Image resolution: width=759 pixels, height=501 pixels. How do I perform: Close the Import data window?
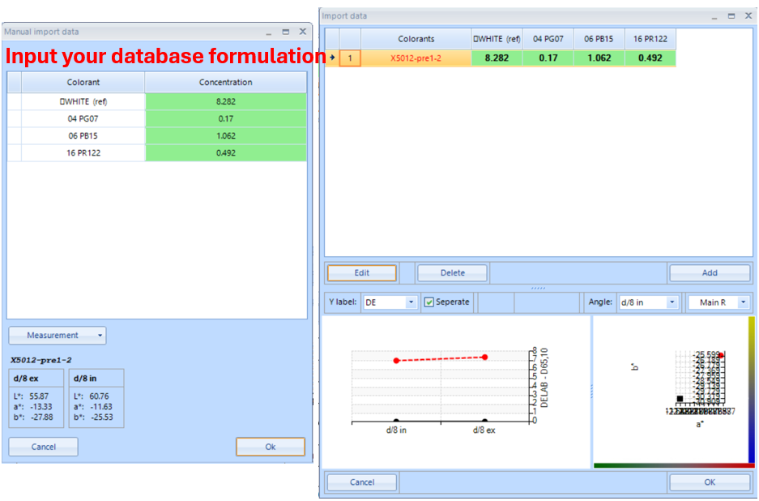pos(748,16)
